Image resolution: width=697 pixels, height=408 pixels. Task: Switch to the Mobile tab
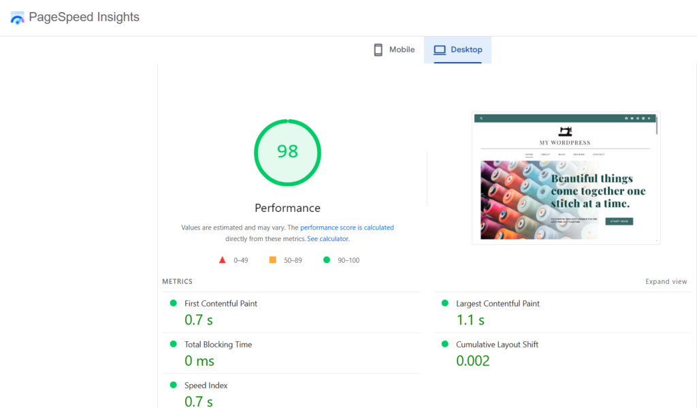394,50
